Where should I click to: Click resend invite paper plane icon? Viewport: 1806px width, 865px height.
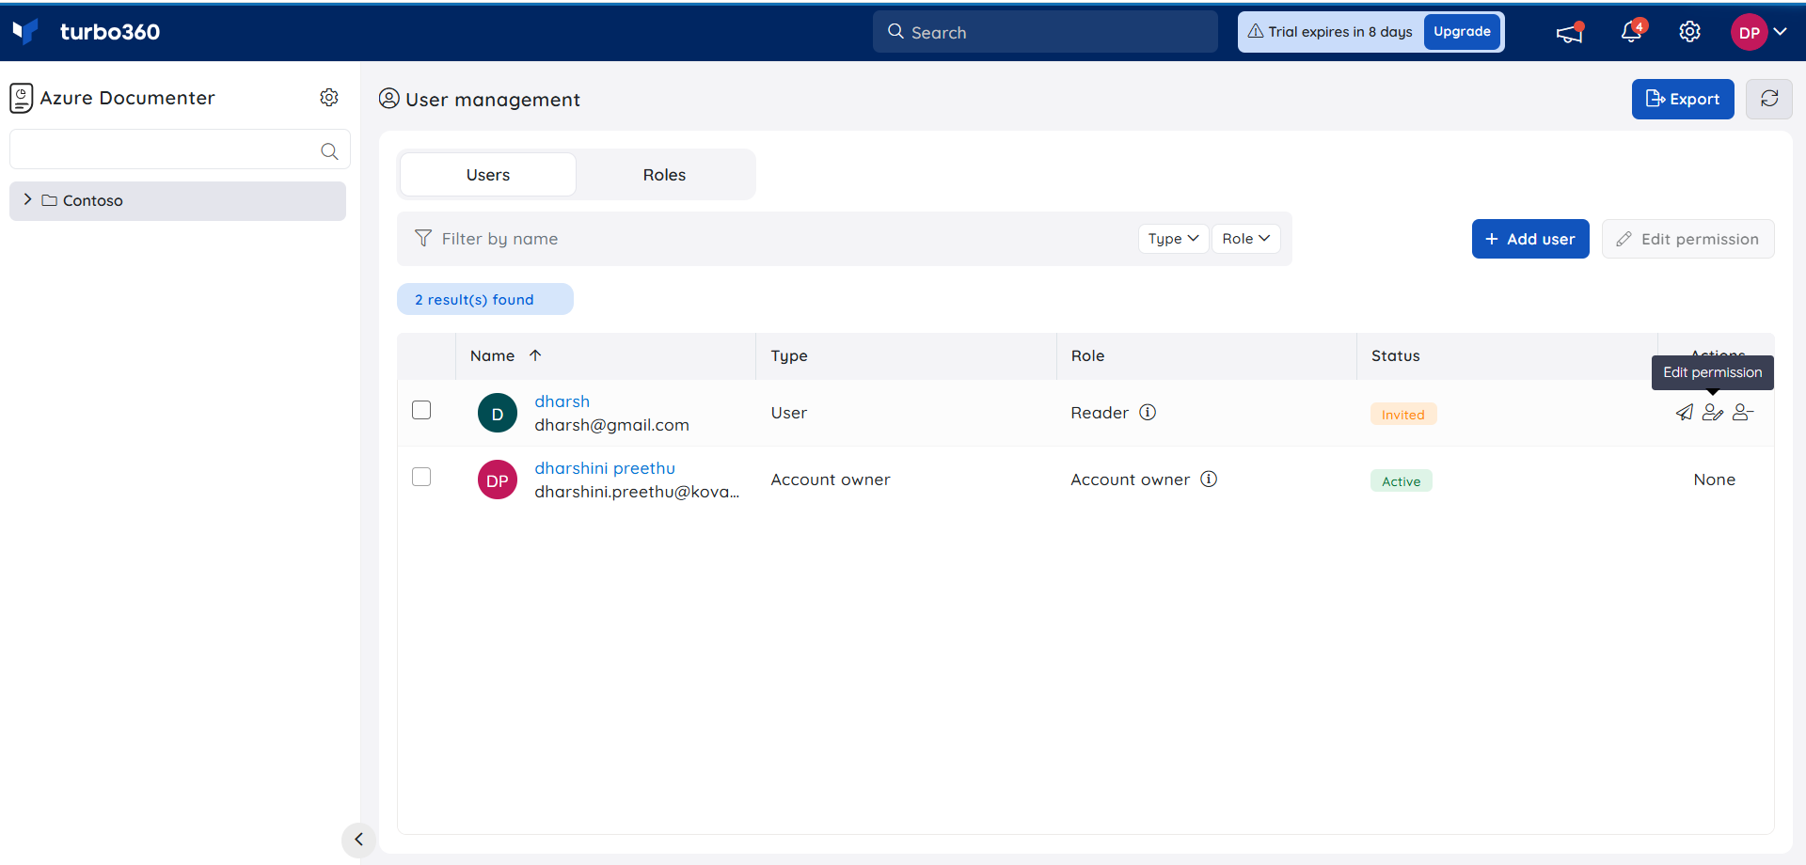[x=1684, y=412]
